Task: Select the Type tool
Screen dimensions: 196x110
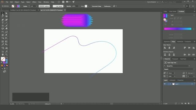Action: click(x=3, y=23)
